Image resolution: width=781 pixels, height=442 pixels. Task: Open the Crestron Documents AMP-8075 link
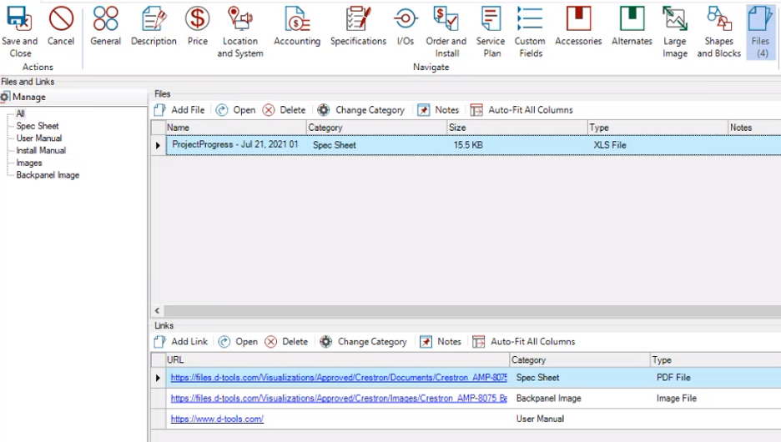[339, 377]
